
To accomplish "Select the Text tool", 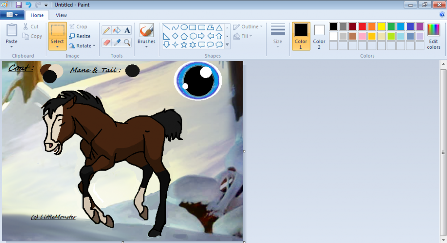I will pos(127,30).
